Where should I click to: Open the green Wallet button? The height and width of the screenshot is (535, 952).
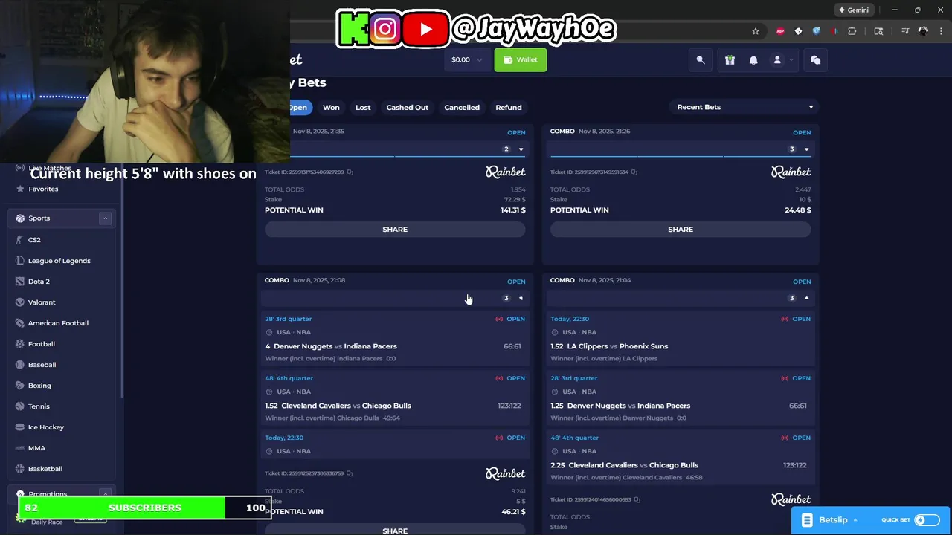(x=521, y=60)
